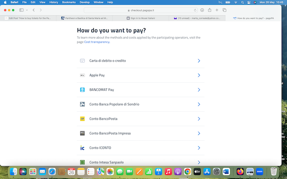Viewport: 287px width, 179px height.
Task: Open Firefox from the Dock
Action: 240,171
